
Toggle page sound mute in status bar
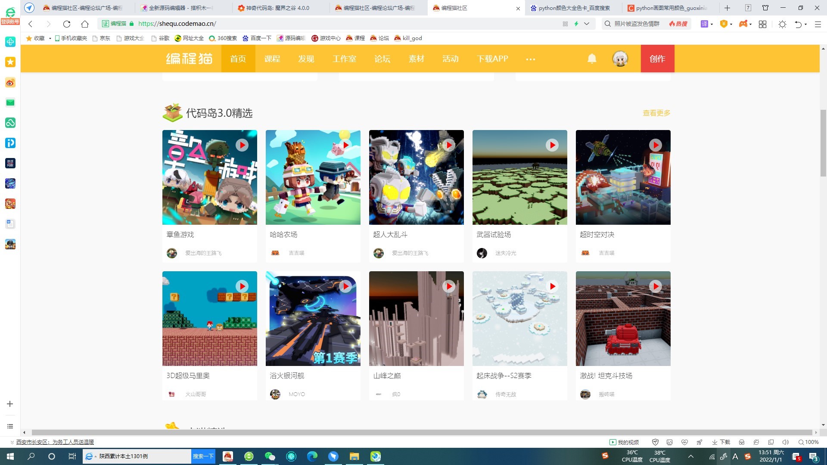[x=786, y=442]
